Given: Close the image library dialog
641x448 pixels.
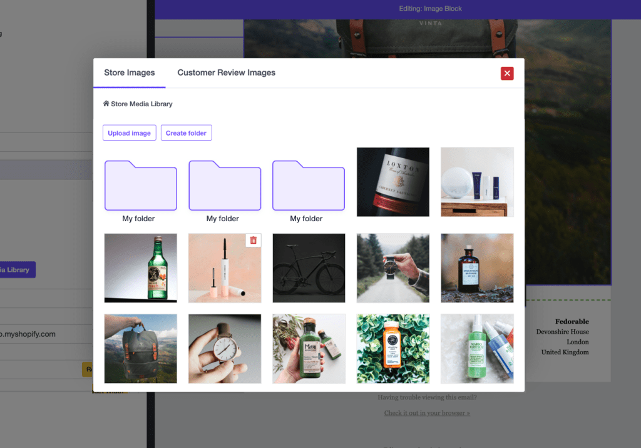Looking at the screenshot, I should [507, 73].
